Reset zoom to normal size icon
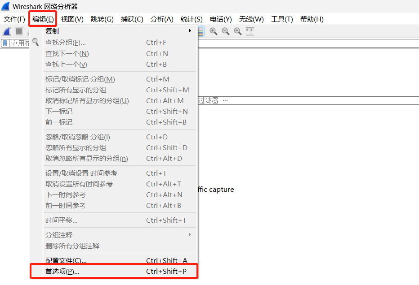Viewport: 419px width, 285px height. pyautogui.click(x=238, y=31)
